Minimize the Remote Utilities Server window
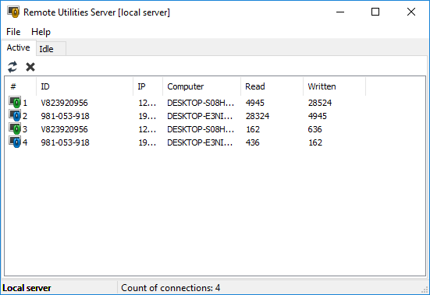Screen dimensions: 430x295 pos(340,12)
